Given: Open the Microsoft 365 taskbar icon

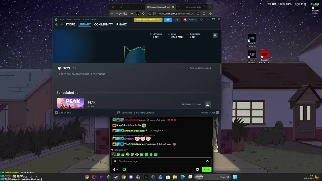Looking at the screenshot, I should point(138,177).
